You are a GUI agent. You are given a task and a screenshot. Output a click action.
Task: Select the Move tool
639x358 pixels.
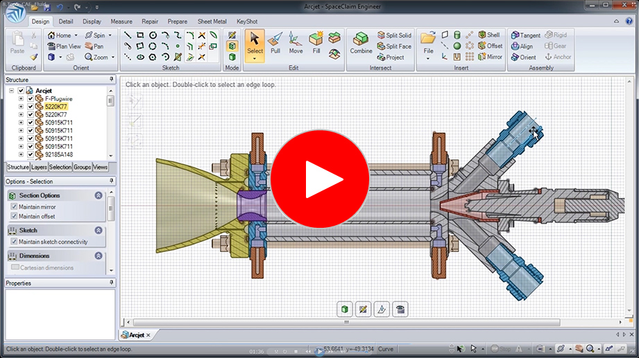tap(296, 43)
